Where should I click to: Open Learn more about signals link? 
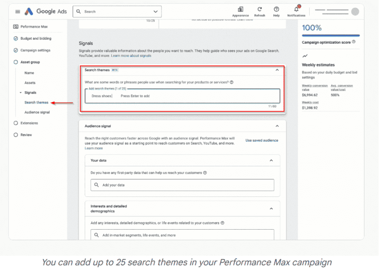131,56
